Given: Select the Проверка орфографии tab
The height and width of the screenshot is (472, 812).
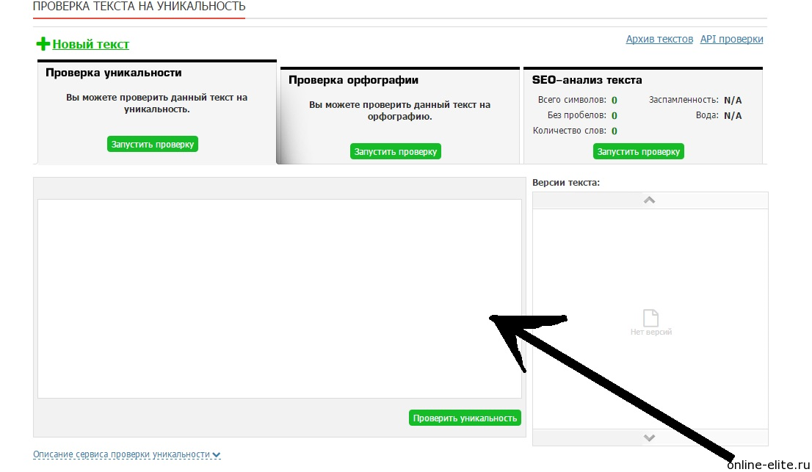Looking at the screenshot, I should (353, 80).
